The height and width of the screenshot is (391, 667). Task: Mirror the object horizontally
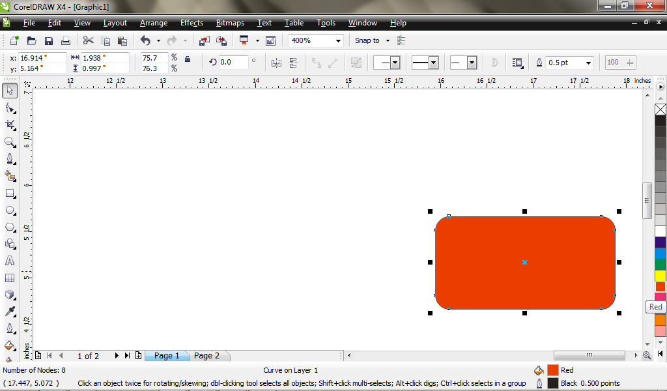click(276, 63)
